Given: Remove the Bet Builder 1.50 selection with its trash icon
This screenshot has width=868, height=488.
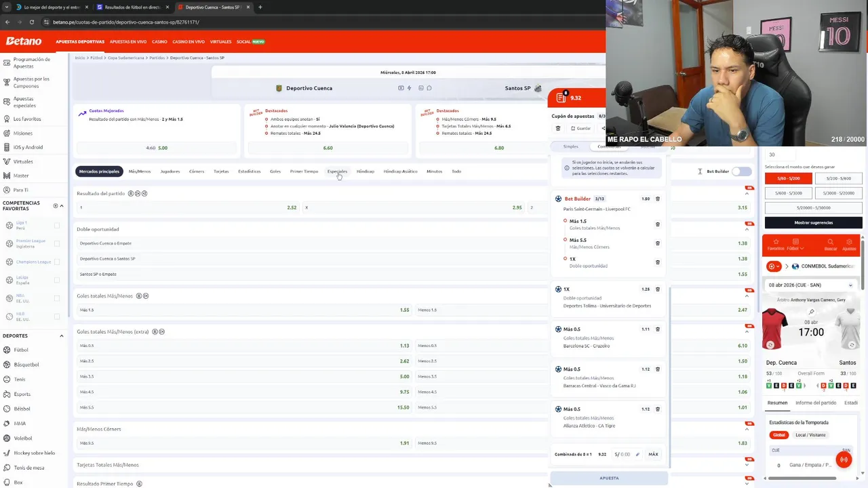Looking at the screenshot, I should coord(657,199).
